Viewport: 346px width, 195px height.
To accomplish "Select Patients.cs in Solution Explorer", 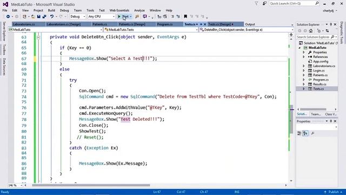I will pyautogui.click(x=320, y=75).
